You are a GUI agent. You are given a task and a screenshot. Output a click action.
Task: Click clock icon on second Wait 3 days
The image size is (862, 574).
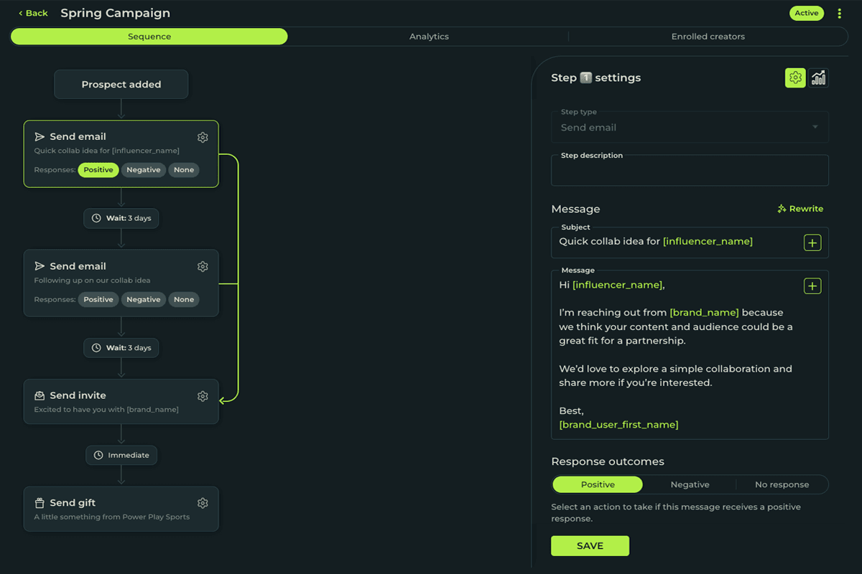97,348
